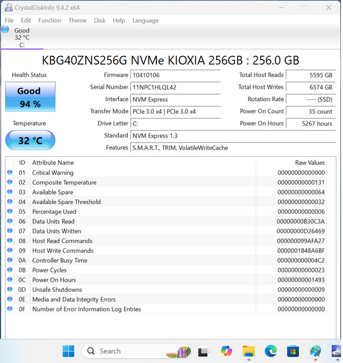
Task: Launch Copilot from the taskbar
Action: point(226,351)
